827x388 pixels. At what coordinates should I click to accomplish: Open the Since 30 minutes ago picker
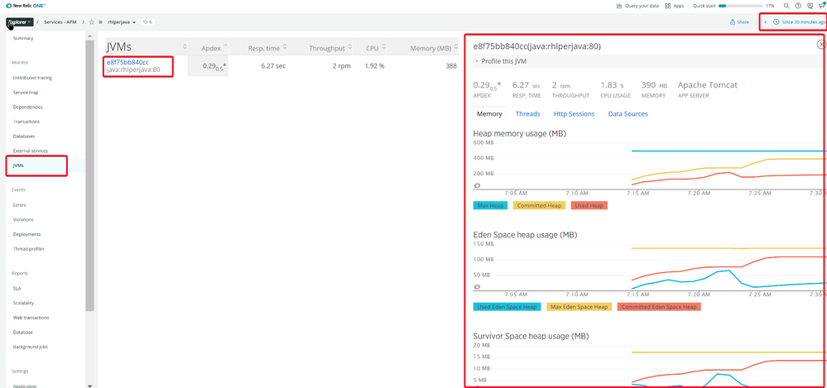799,22
